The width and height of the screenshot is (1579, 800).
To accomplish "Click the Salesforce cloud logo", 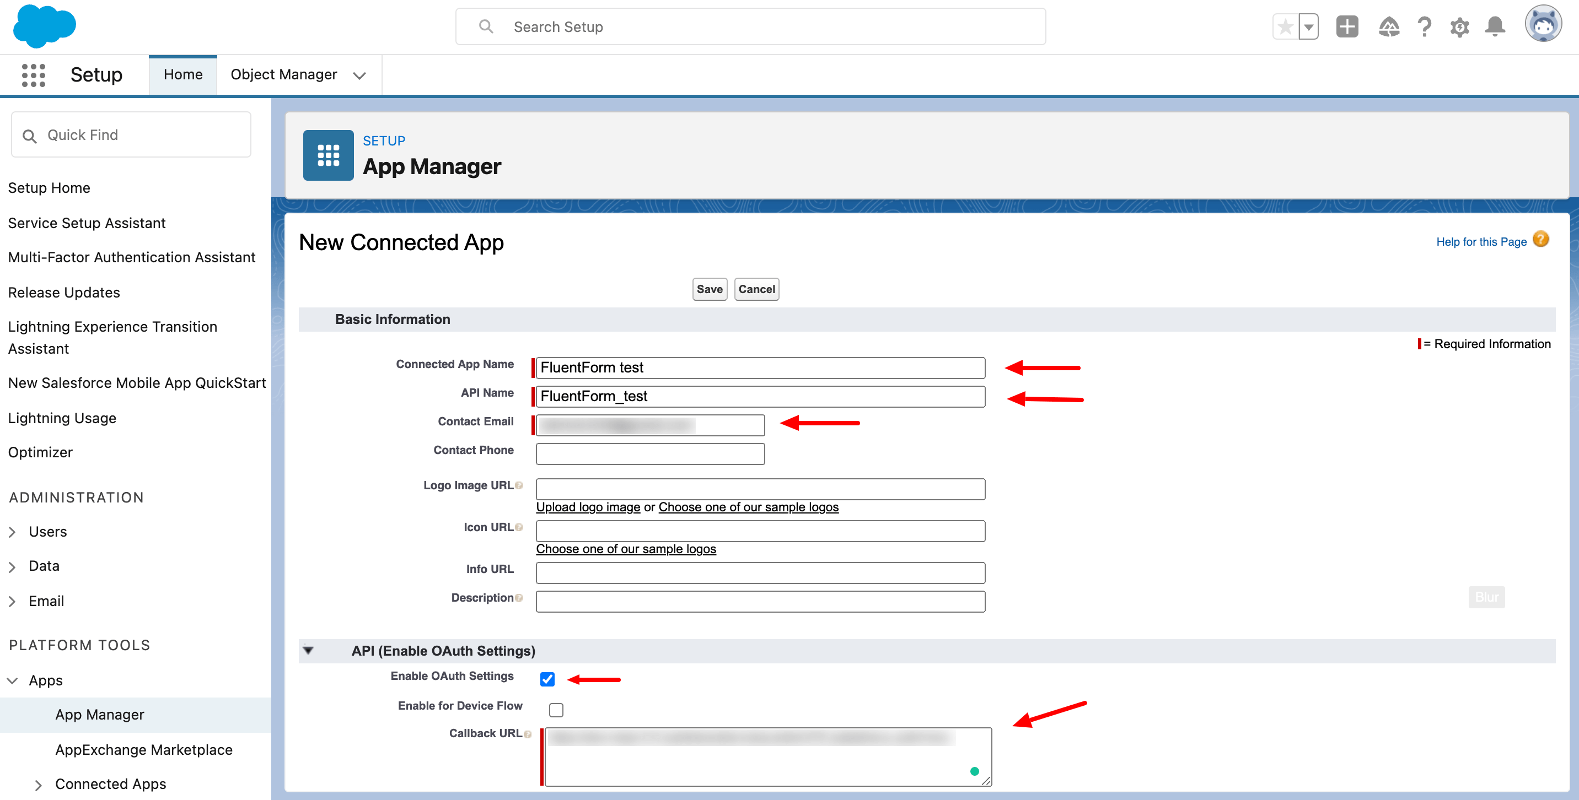I will (x=44, y=26).
